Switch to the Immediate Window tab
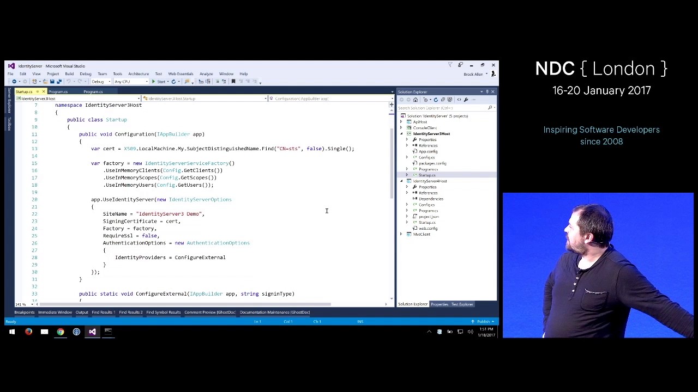698x392 pixels. [x=55, y=313]
